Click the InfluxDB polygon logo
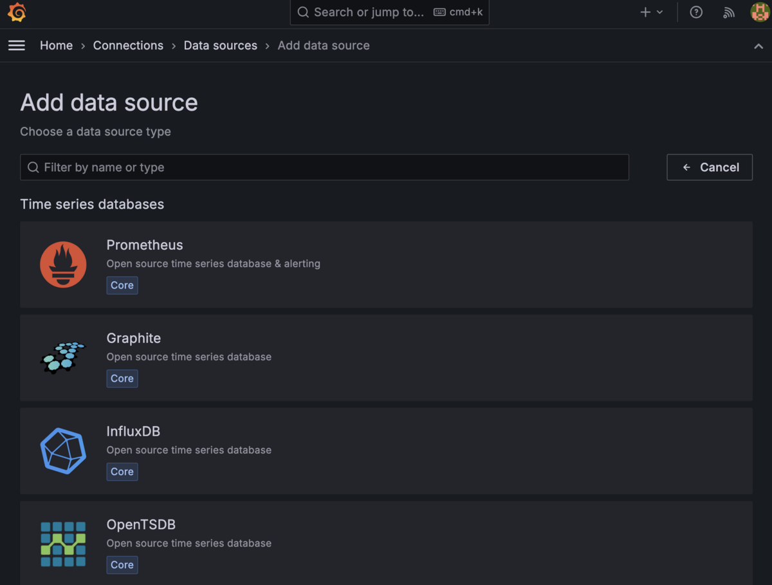The image size is (772, 585). (63, 450)
